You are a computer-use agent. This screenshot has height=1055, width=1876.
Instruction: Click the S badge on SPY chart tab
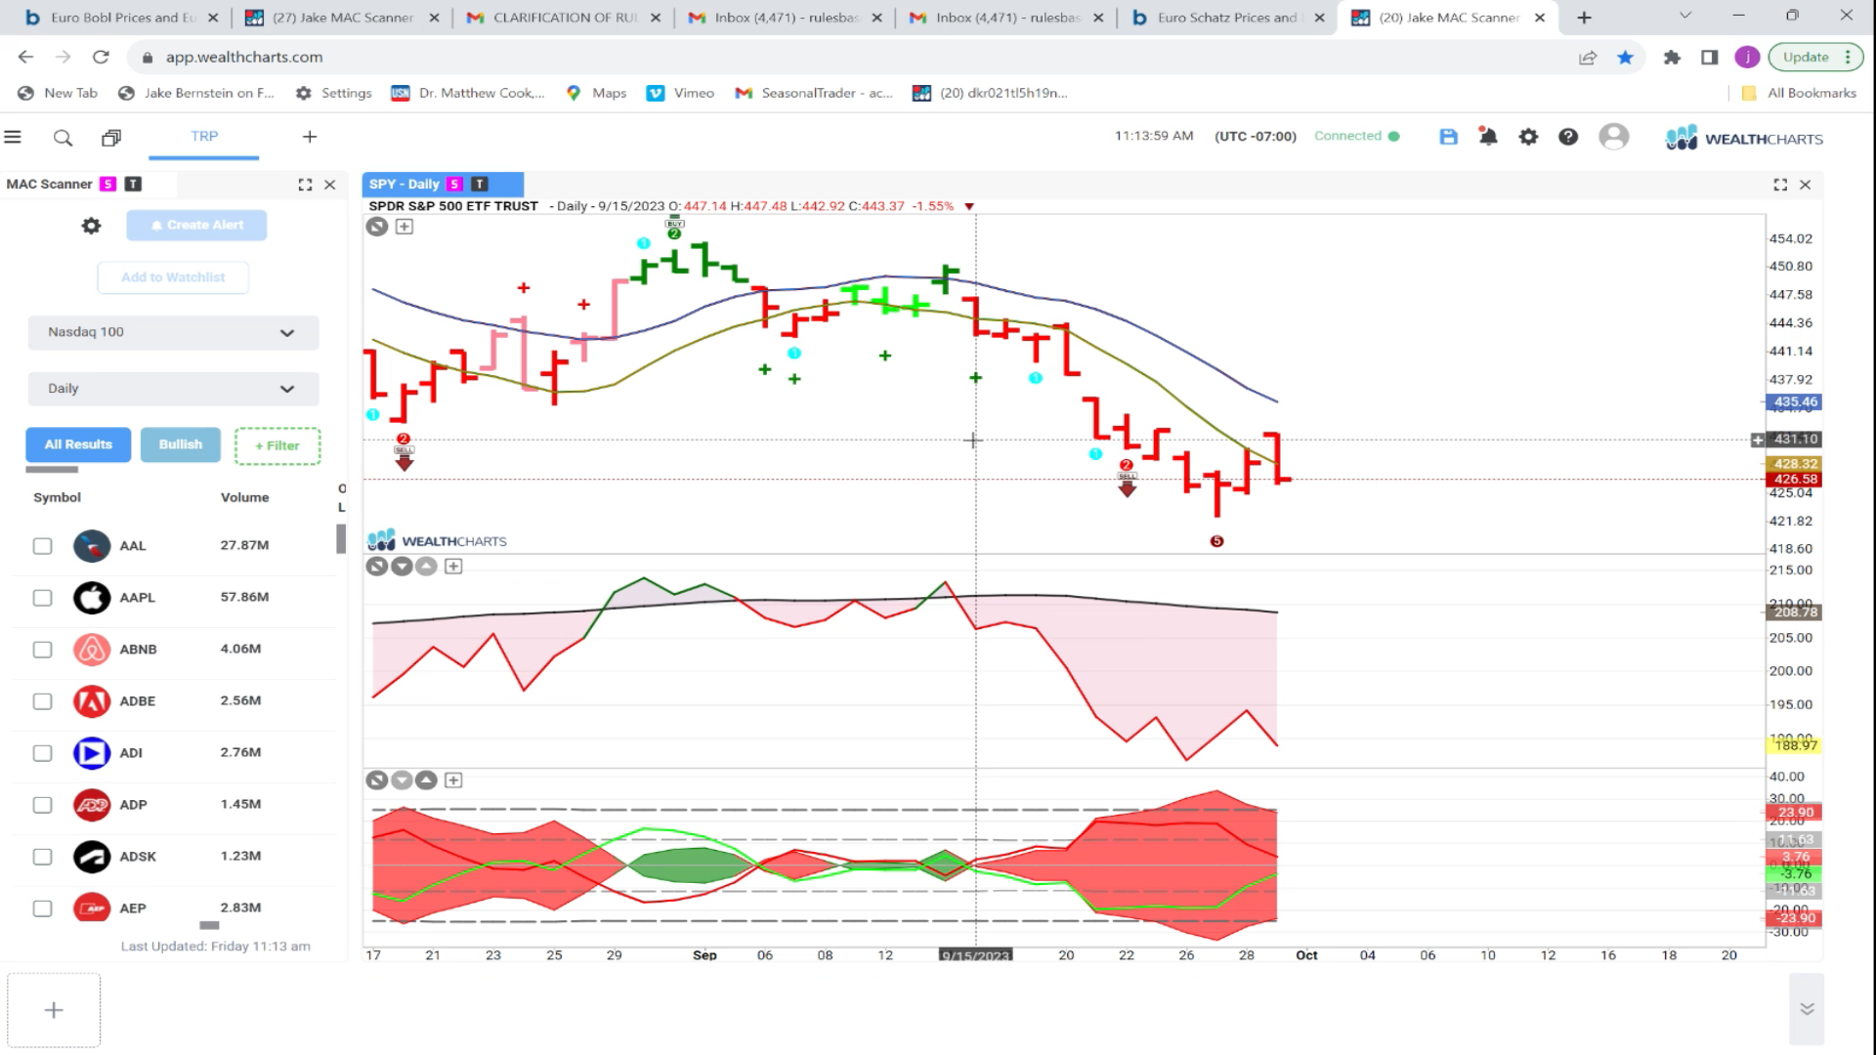coord(454,184)
